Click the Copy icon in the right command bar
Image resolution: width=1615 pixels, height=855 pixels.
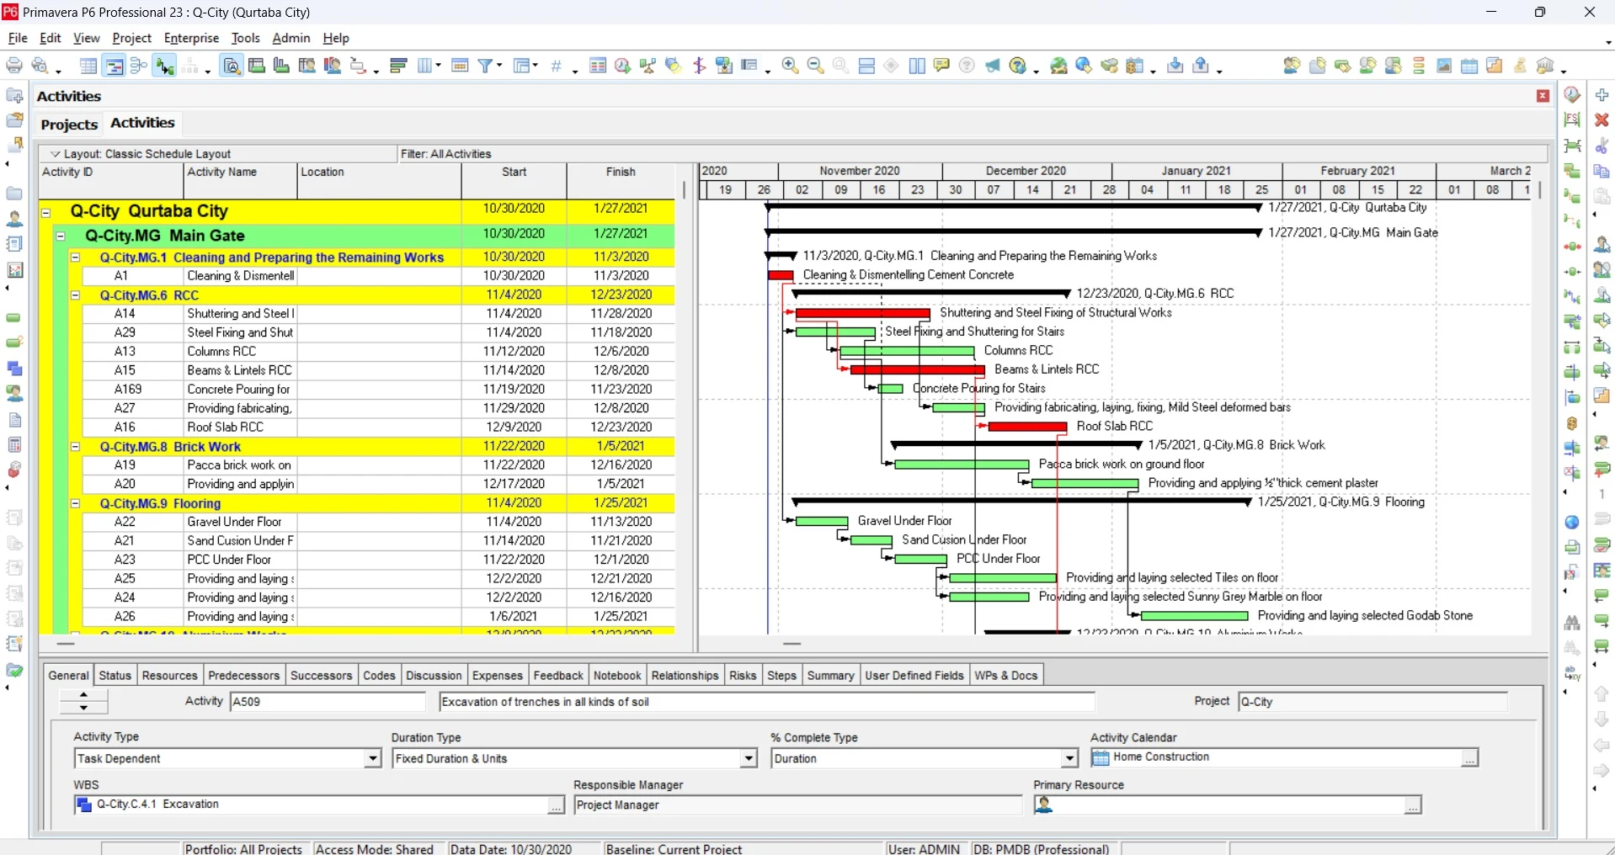[x=1602, y=171]
